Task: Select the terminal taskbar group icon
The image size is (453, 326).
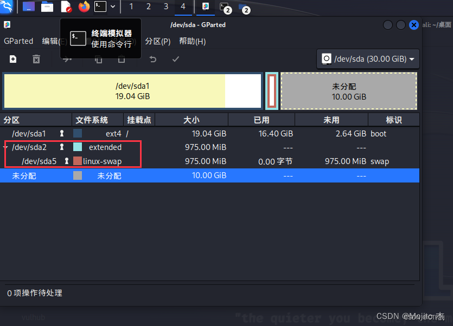Action: (x=226, y=8)
